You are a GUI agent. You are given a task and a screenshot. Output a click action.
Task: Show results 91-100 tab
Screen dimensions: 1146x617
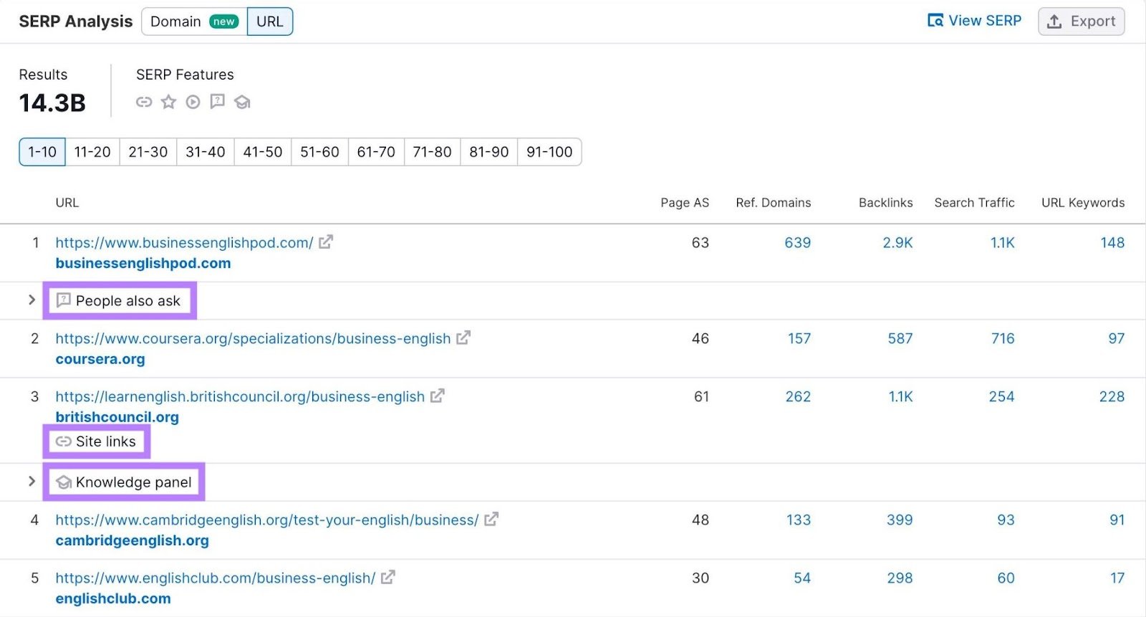point(549,152)
